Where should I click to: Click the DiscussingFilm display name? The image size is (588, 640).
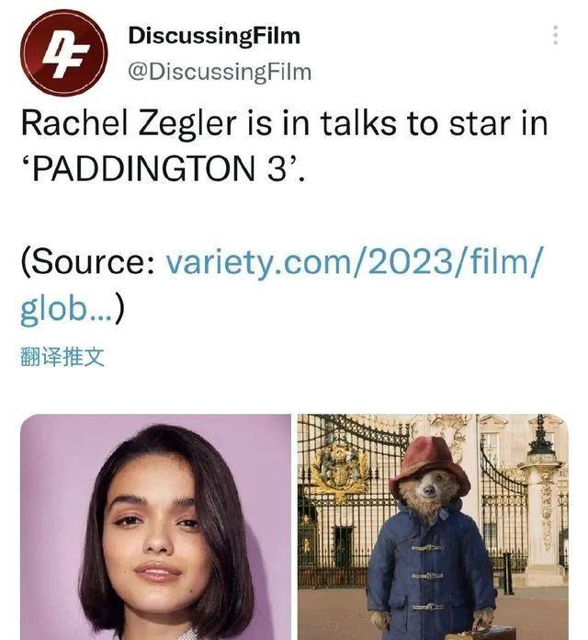(214, 35)
